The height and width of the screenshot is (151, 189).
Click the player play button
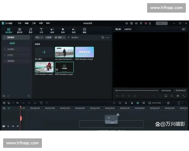[x=129, y=96]
